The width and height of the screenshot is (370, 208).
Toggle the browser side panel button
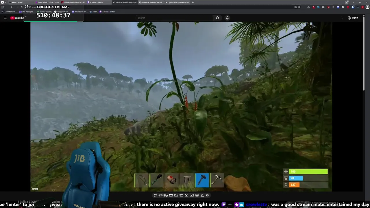click(x=2, y=7)
